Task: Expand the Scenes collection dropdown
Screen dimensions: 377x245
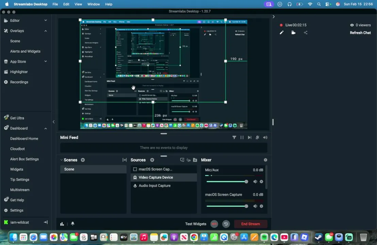Action: pos(61,160)
